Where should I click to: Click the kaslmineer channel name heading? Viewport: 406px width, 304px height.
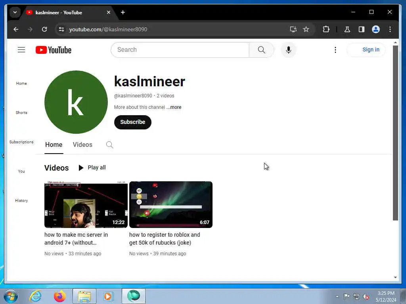click(x=149, y=82)
